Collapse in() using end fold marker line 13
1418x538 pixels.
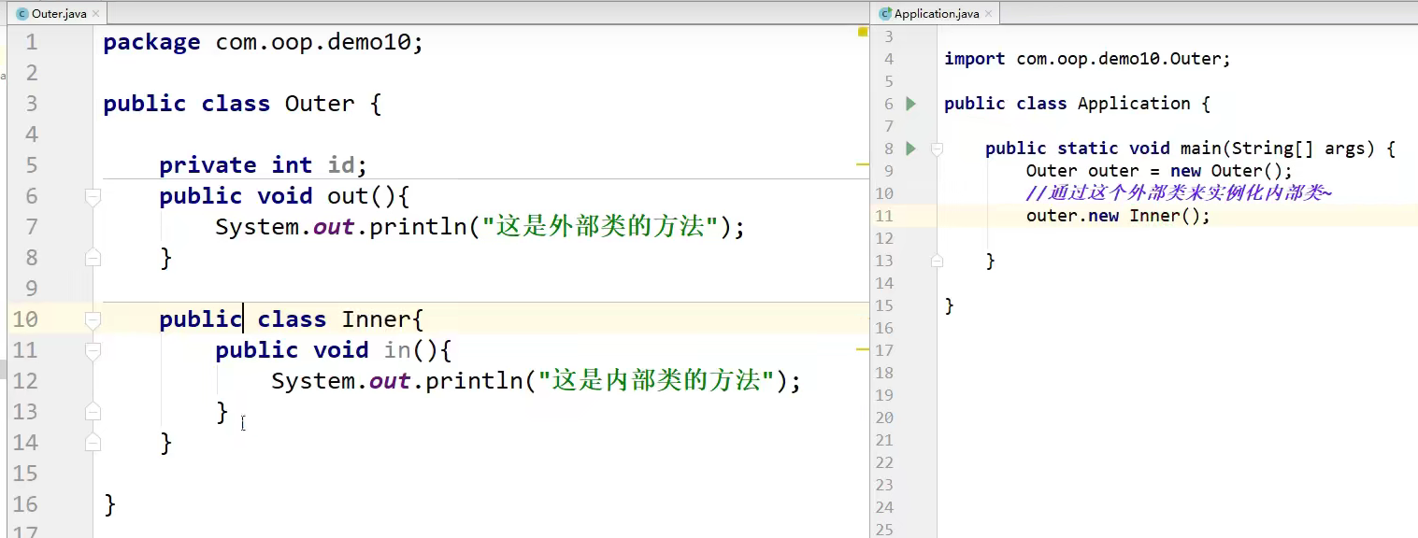[92, 412]
